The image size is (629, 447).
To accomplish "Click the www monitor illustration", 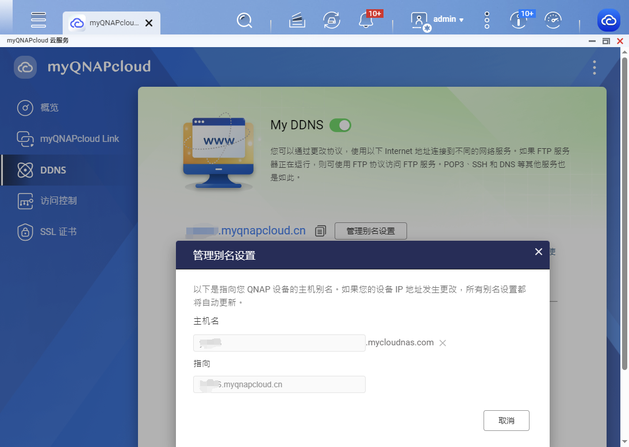I will point(218,151).
